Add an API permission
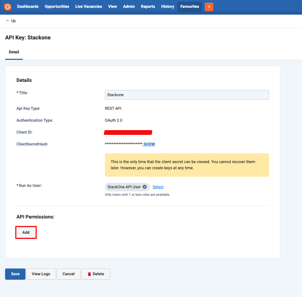The height and width of the screenshot is (297, 302). [26, 232]
